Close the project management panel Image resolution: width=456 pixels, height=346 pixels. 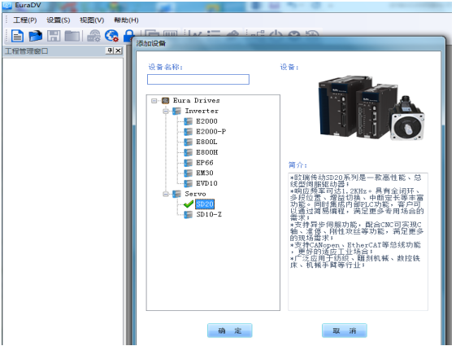point(118,50)
